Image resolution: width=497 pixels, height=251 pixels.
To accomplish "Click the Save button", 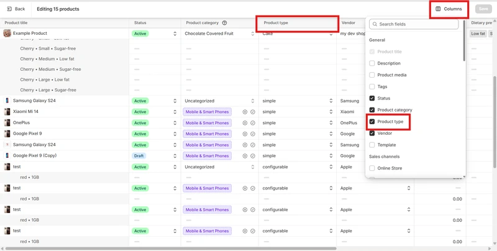I will [483, 9].
